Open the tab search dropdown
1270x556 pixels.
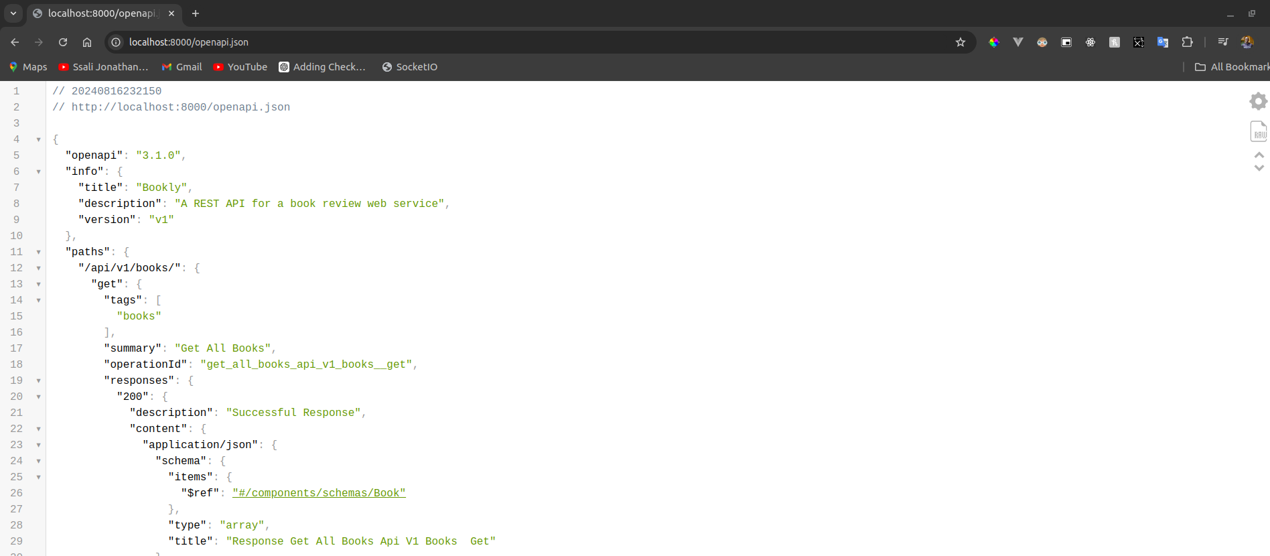[13, 13]
